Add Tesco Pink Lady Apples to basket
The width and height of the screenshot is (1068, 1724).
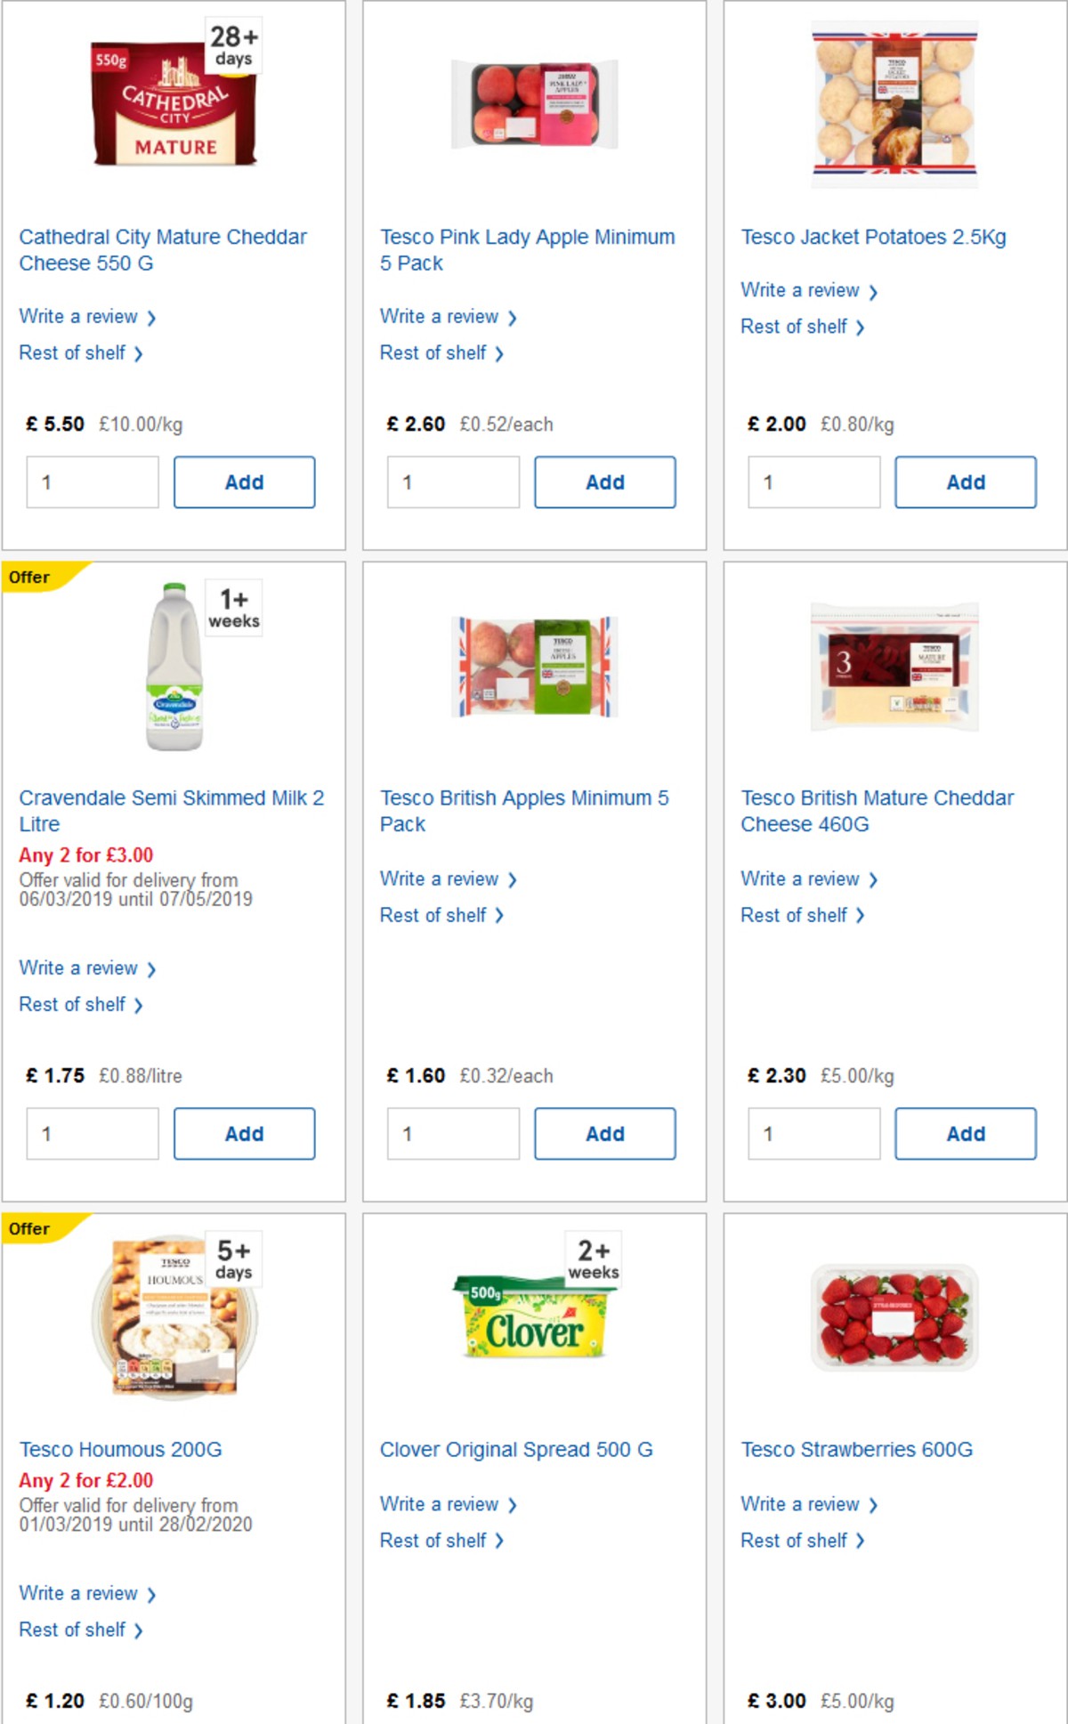click(x=606, y=482)
